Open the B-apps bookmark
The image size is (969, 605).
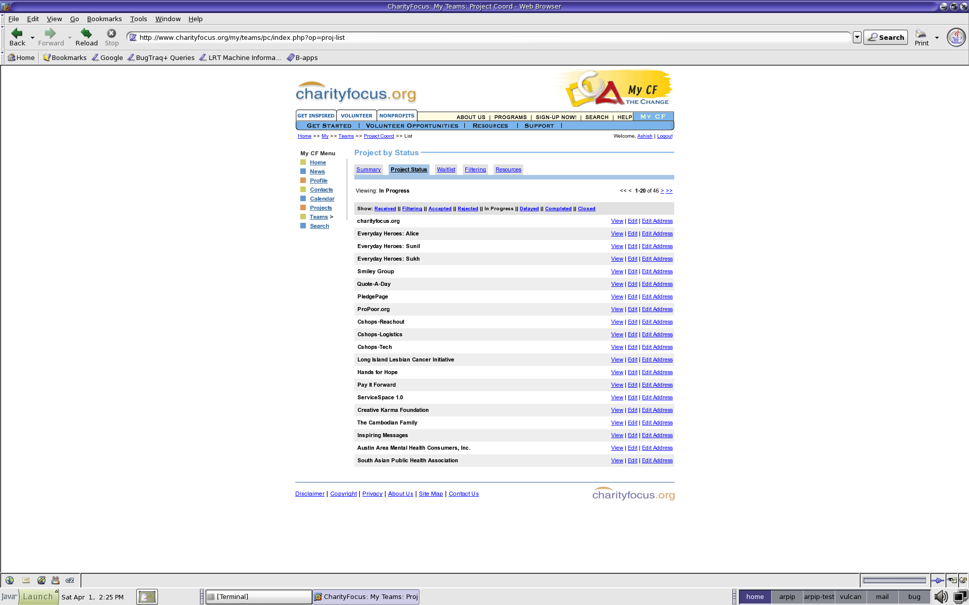point(302,57)
